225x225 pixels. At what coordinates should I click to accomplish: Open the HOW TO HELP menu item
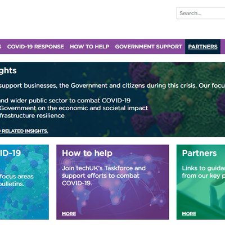(x=89, y=47)
